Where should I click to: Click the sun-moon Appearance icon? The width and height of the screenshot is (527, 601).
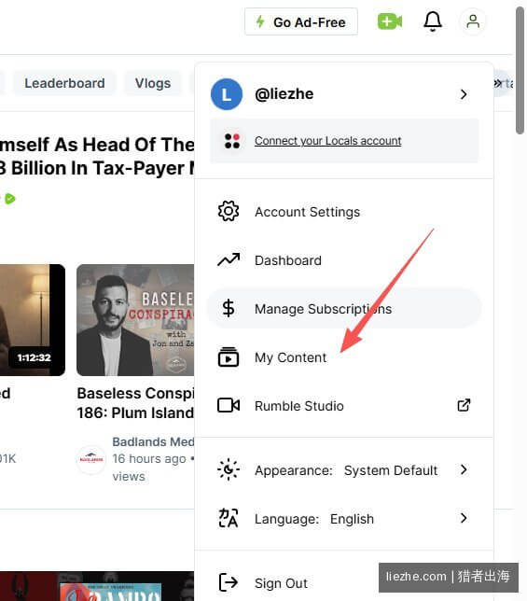pyautogui.click(x=229, y=469)
